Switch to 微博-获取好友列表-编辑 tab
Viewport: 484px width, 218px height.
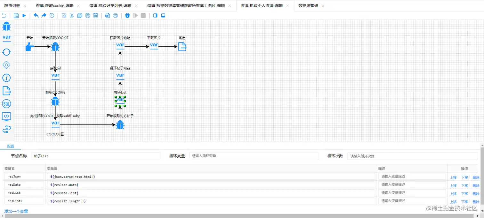[110, 6]
